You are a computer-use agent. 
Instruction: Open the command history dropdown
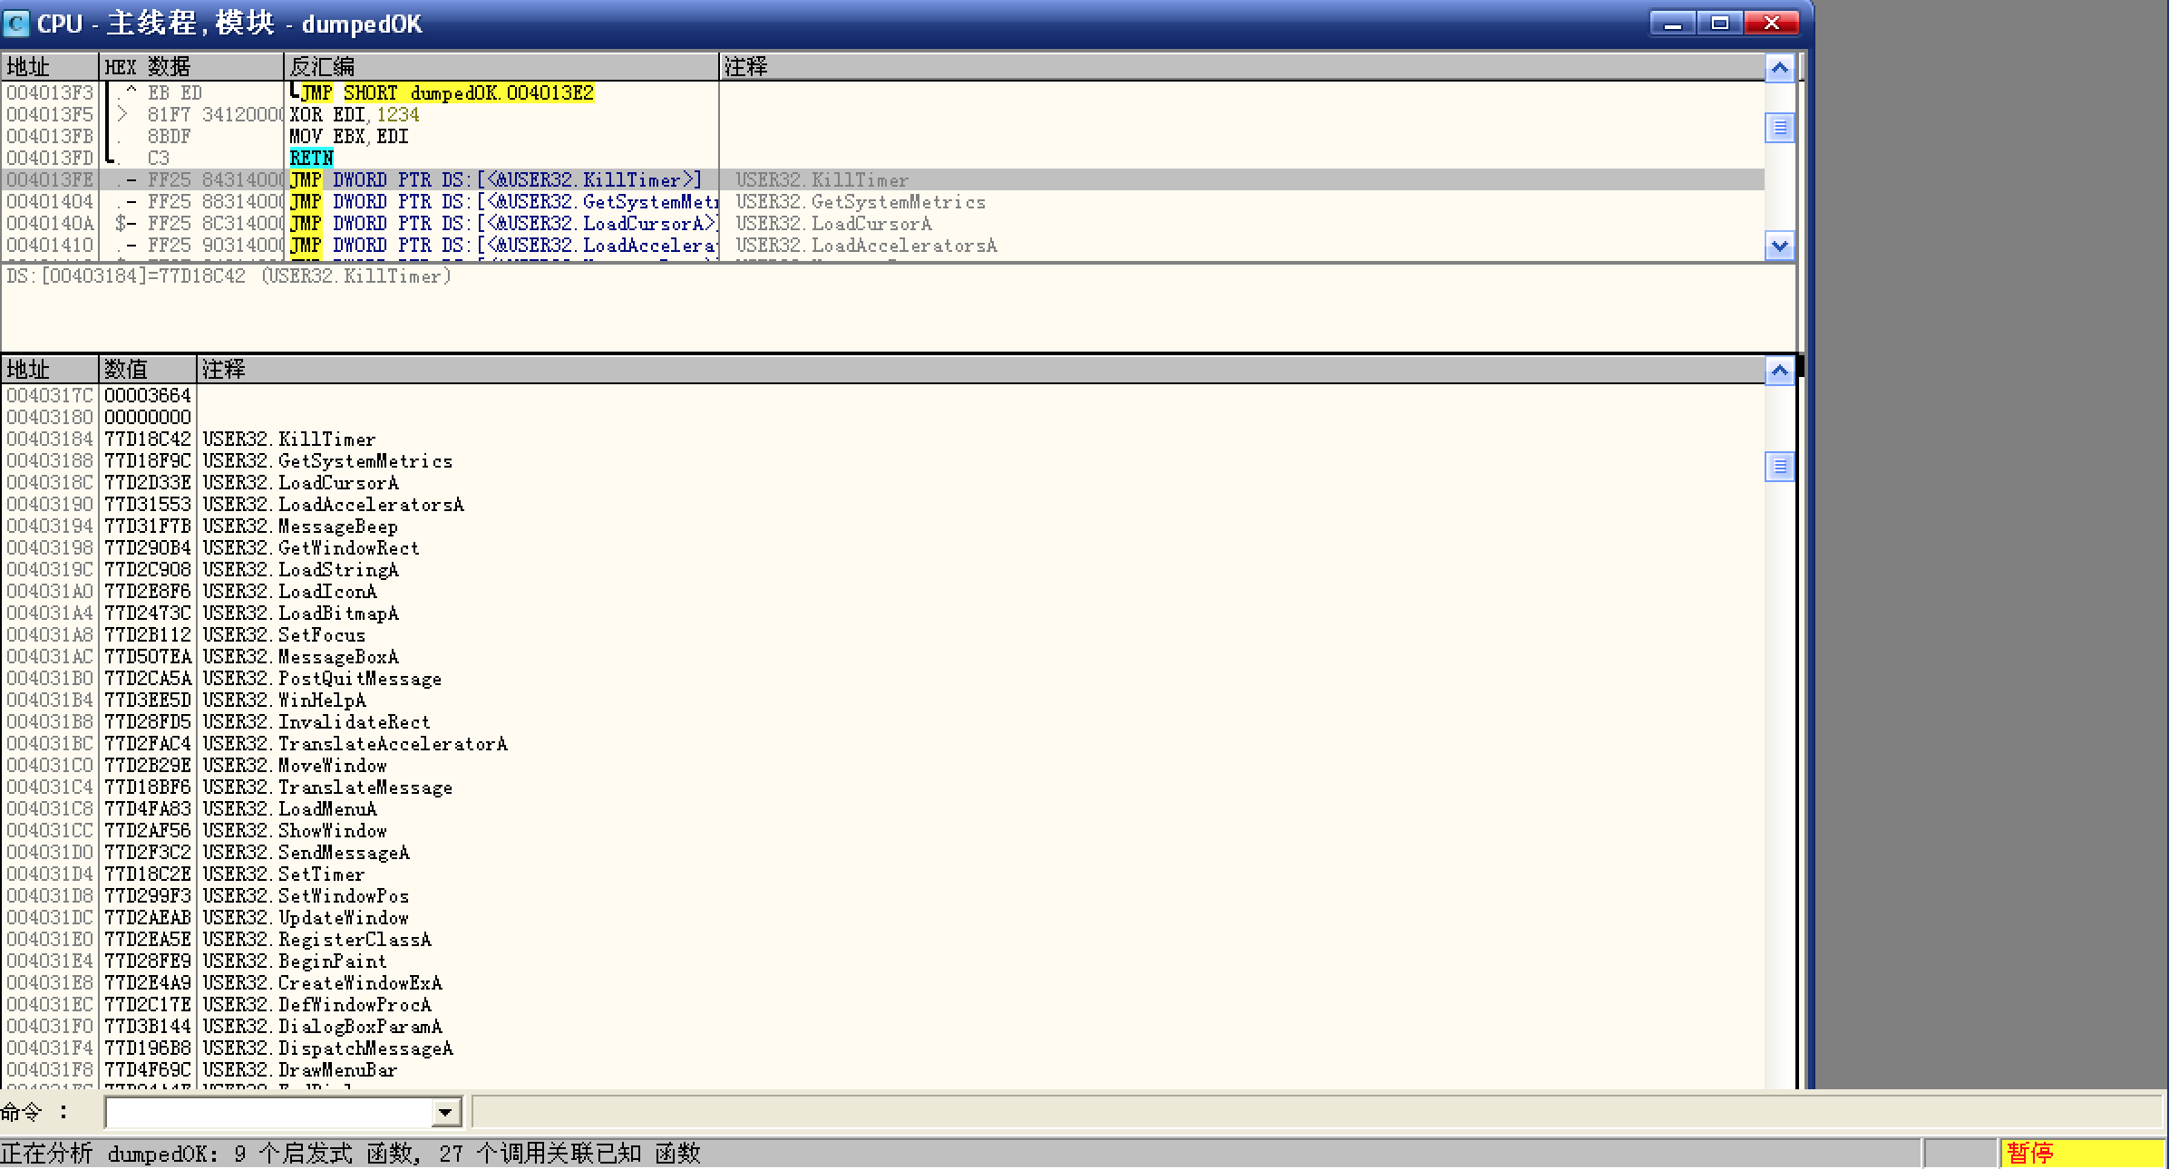click(x=445, y=1112)
